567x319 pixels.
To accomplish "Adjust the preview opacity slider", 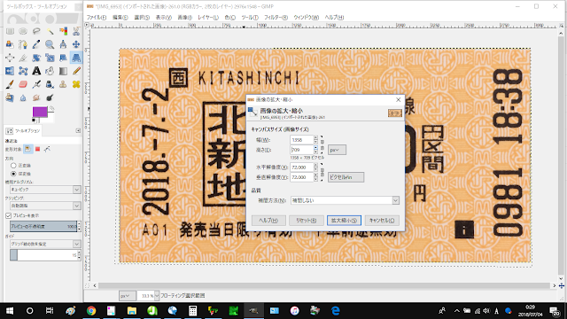I will coord(43,227).
